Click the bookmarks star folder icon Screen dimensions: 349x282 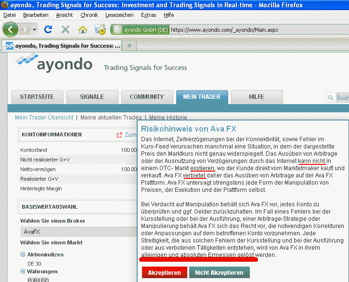(x=100, y=29)
